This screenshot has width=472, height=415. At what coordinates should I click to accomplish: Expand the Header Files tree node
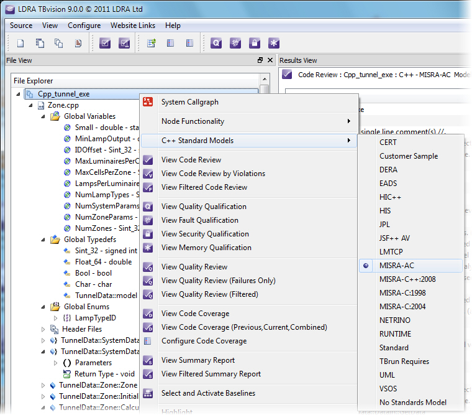43,329
